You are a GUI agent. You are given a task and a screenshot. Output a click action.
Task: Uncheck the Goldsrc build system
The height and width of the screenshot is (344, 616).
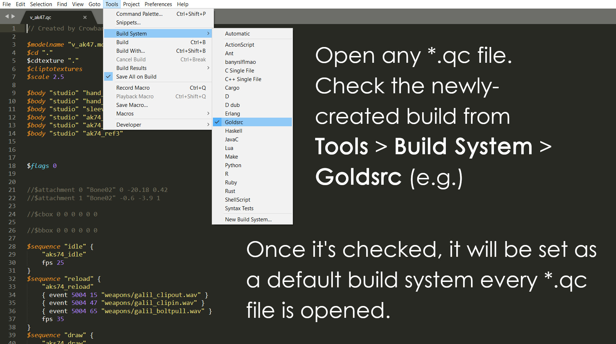tap(234, 122)
